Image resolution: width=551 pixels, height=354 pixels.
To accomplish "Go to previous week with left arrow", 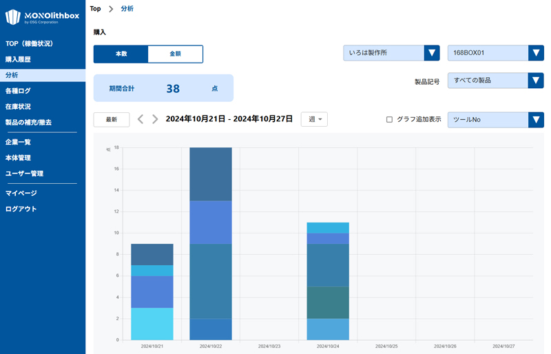I will (141, 119).
